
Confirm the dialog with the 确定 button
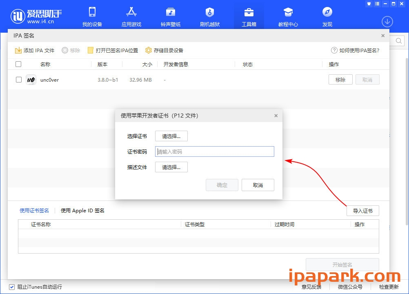pos(222,185)
